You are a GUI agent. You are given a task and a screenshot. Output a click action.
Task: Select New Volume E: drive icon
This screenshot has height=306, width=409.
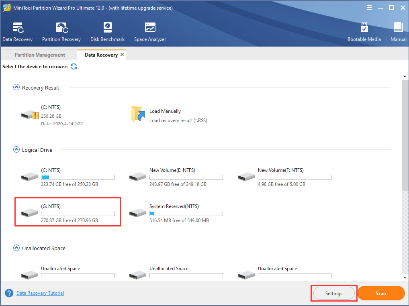(x=138, y=177)
